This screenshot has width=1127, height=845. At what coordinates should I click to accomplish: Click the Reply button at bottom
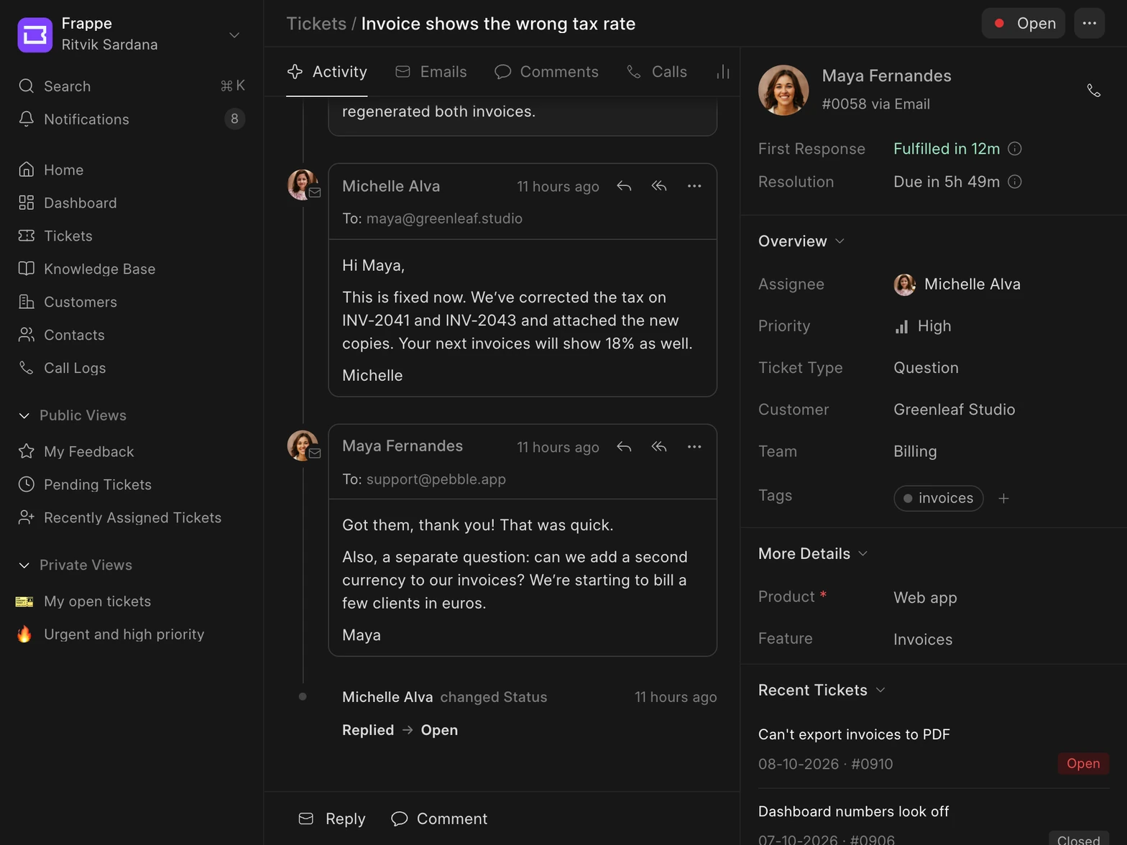point(332,819)
